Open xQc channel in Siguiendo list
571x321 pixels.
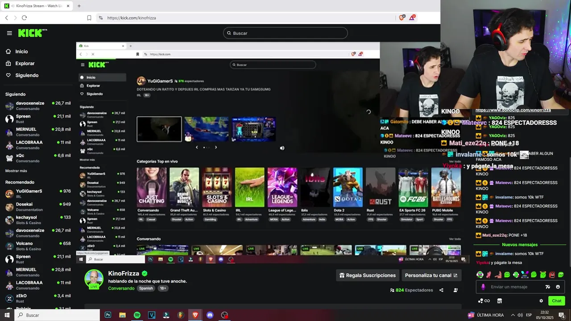coord(38,158)
